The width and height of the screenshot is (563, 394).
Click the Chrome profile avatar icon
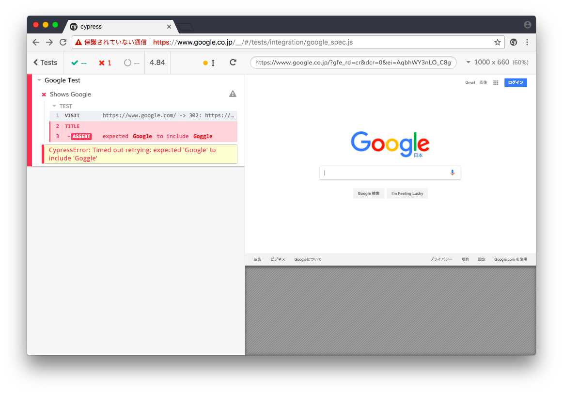tap(528, 25)
